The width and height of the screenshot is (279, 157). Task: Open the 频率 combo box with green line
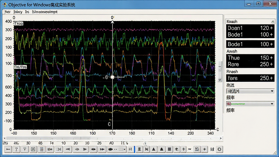click(x=250, y=104)
